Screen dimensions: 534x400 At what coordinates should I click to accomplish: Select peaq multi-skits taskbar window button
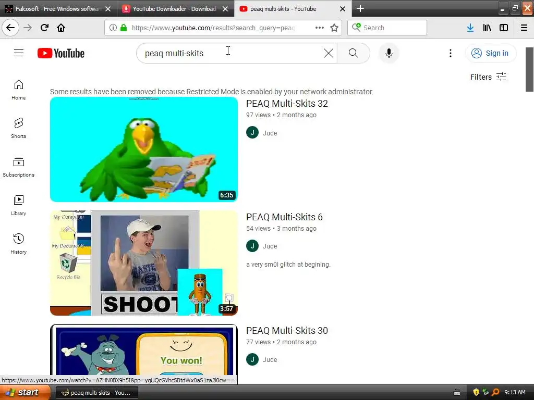click(96, 393)
